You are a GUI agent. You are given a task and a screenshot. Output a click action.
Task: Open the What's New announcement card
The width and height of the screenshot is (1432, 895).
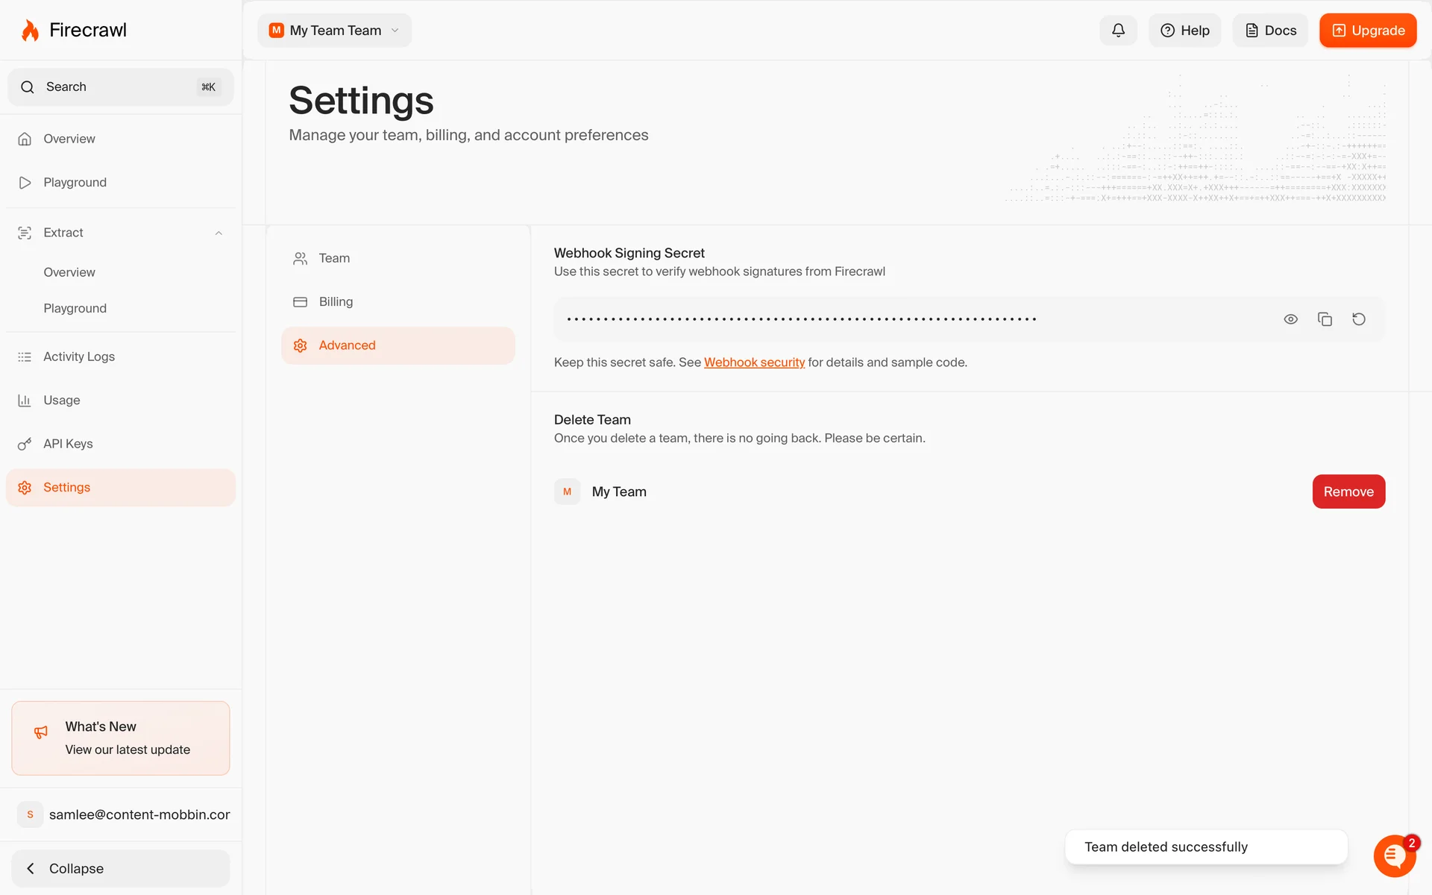(x=121, y=738)
